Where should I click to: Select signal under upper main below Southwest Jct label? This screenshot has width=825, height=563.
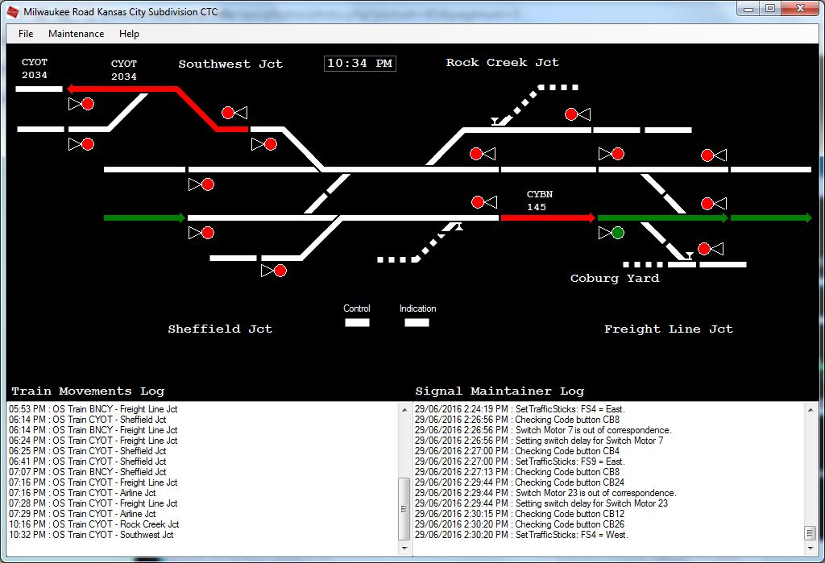point(201,184)
